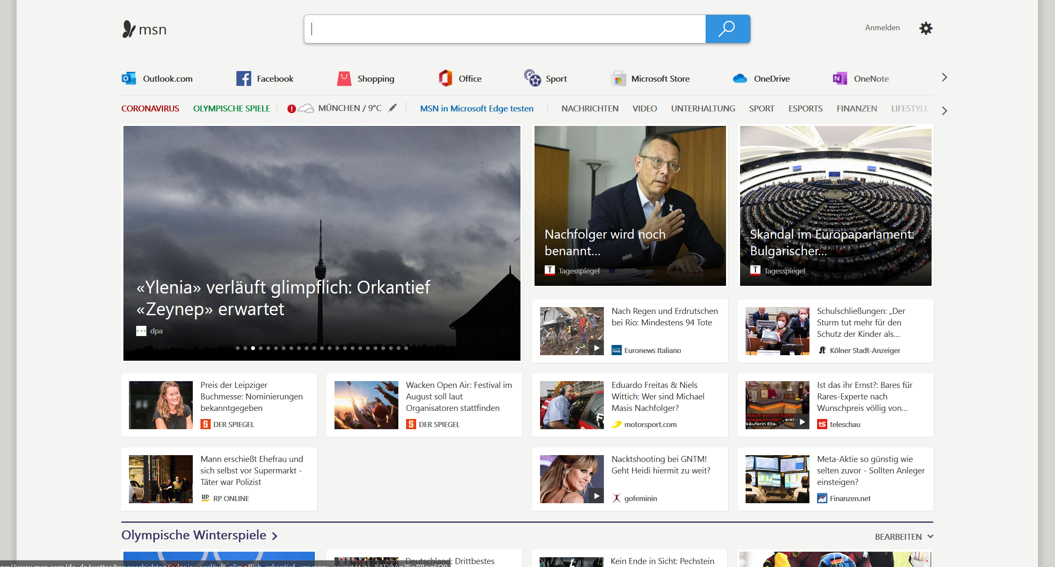This screenshot has height=567, width=1055.
Task: Open the Office shortcut icon
Action: pyautogui.click(x=446, y=78)
